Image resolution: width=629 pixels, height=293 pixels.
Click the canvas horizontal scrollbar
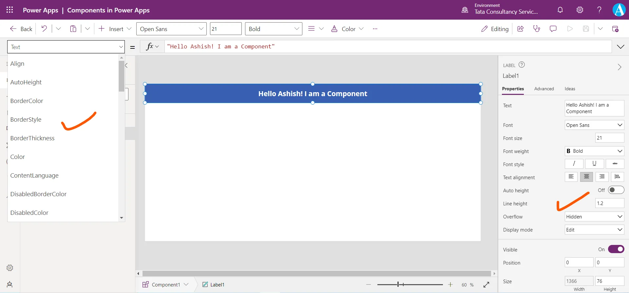pos(316,273)
